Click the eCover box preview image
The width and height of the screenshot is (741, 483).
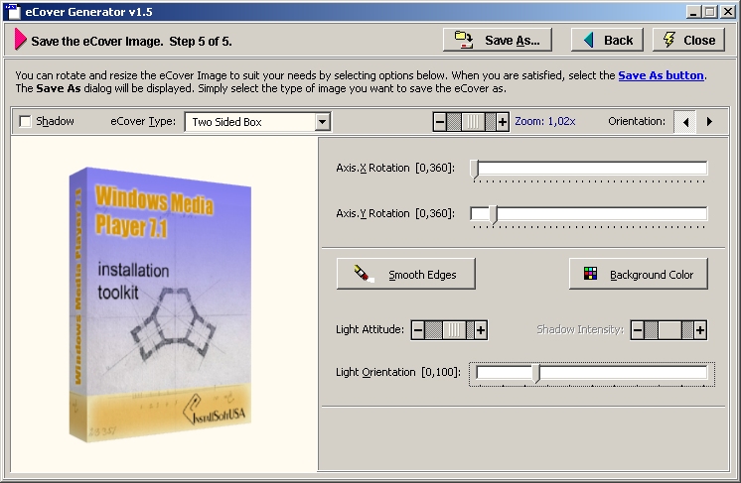[x=161, y=304]
